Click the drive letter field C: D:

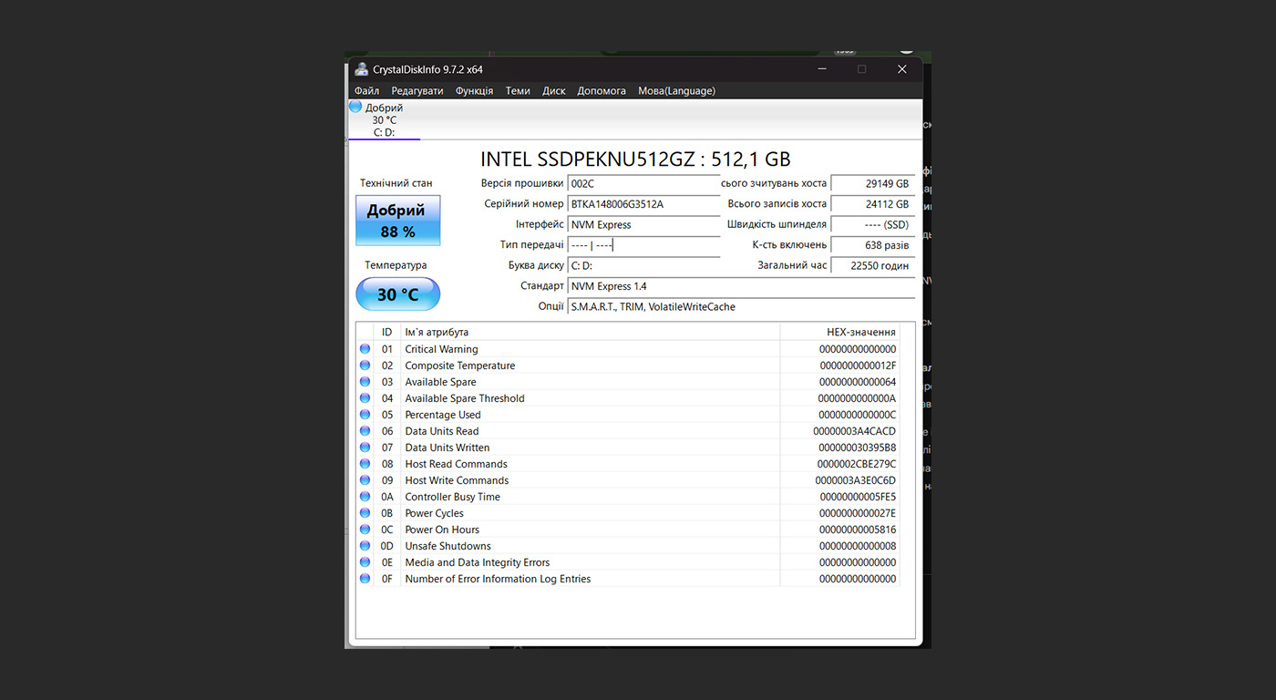(643, 265)
